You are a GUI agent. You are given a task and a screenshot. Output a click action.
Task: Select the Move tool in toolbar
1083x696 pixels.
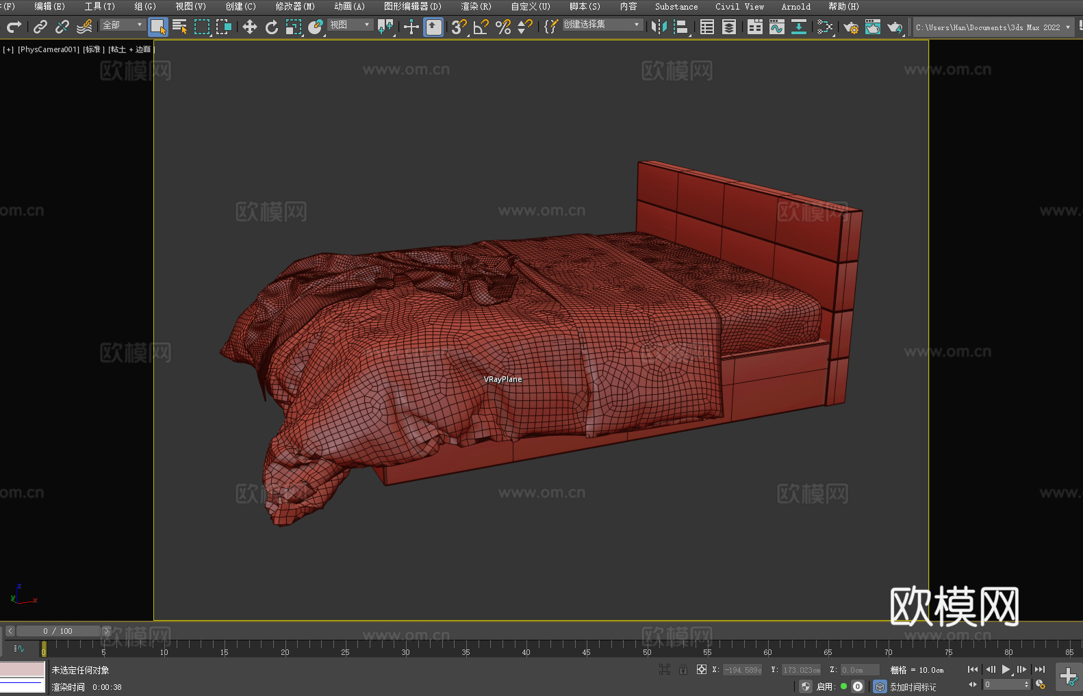(250, 27)
